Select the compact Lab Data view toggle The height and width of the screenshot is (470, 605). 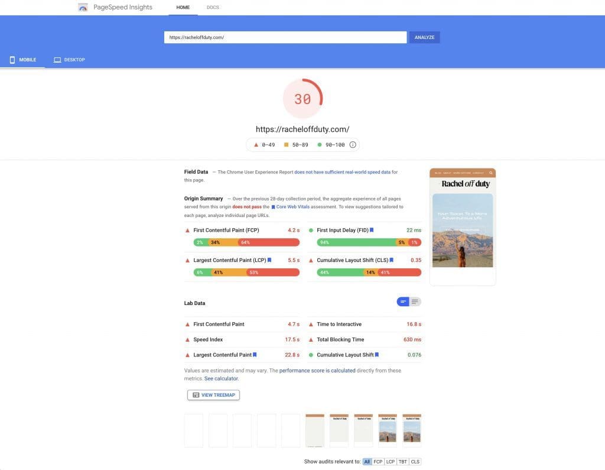[403, 302]
